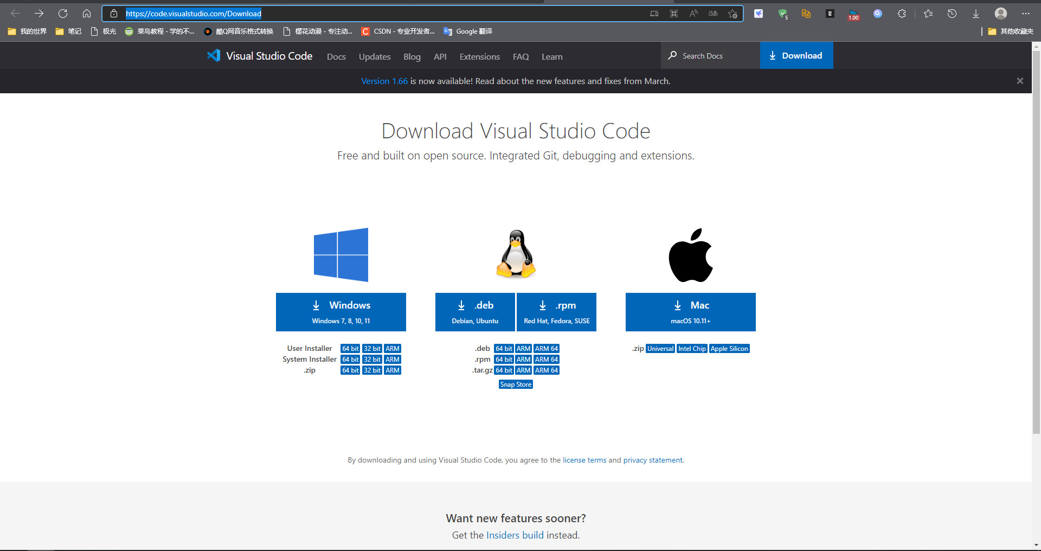Click the address bar URL
The image size is (1041, 551).
194,14
